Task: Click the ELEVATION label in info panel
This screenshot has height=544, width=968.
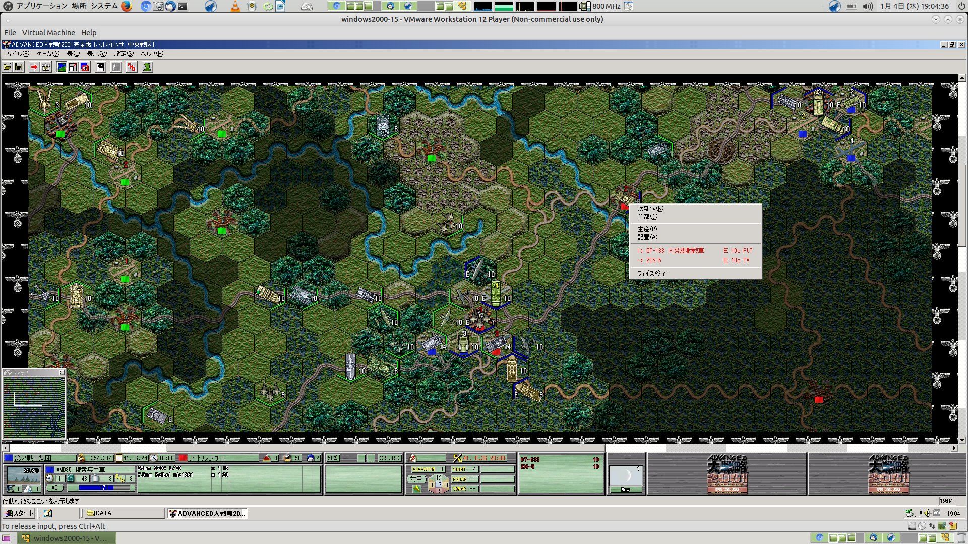Action: (x=423, y=469)
